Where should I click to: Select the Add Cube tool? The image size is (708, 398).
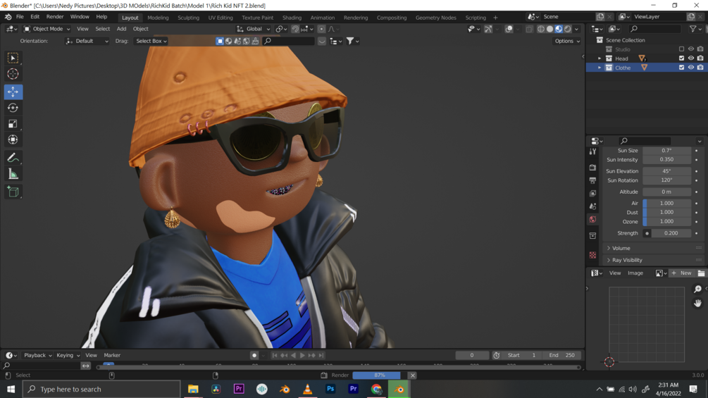[x=13, y=192]
